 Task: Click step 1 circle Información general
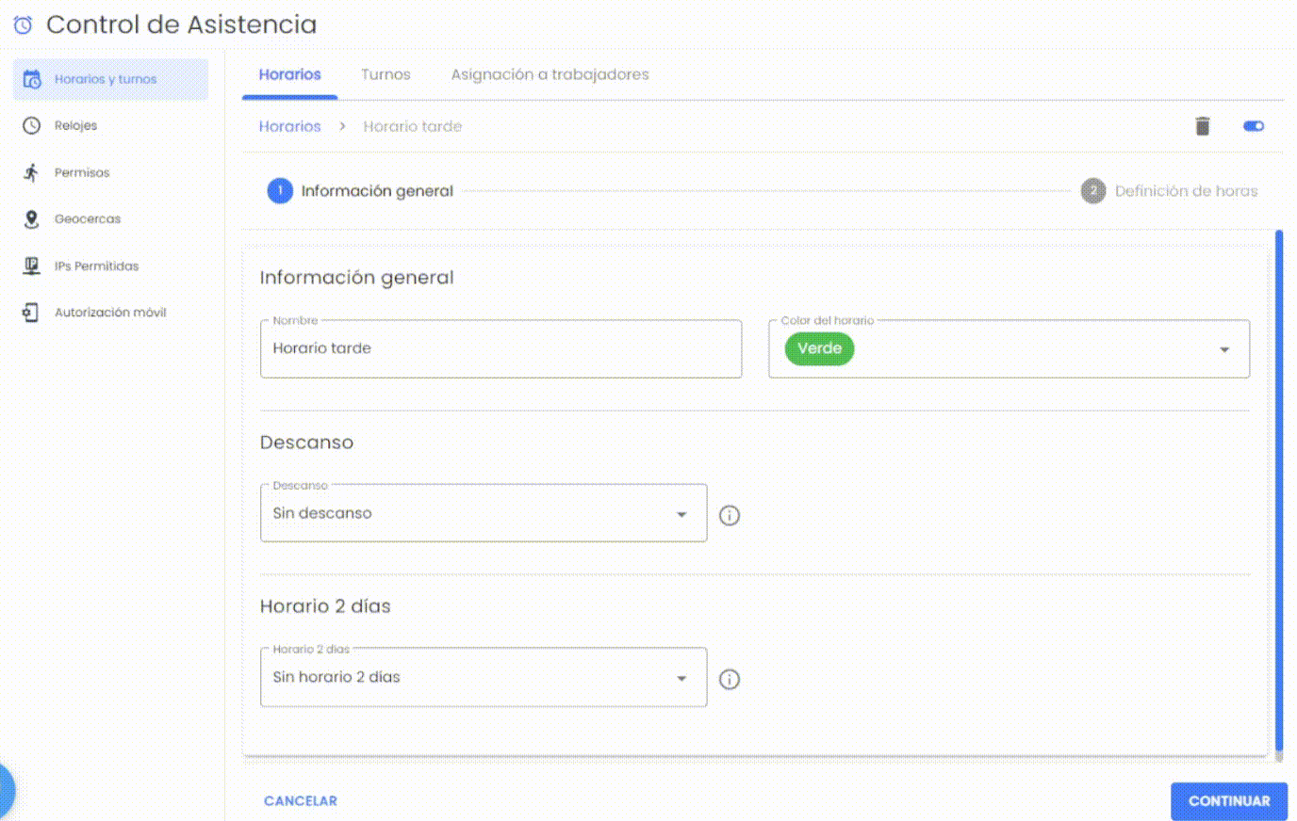[280, 191]
